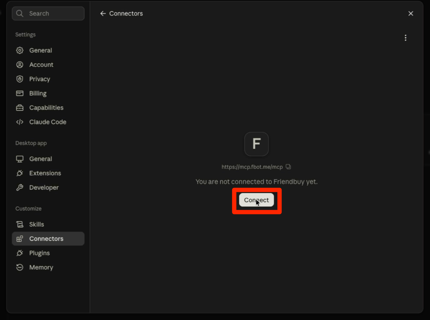
Task: Click the 'Customize' section heading
Action: pyautogui.click(x=29, y=209)
